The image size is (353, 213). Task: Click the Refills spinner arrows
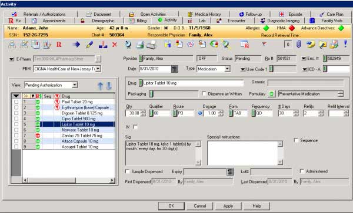(321, 113)
